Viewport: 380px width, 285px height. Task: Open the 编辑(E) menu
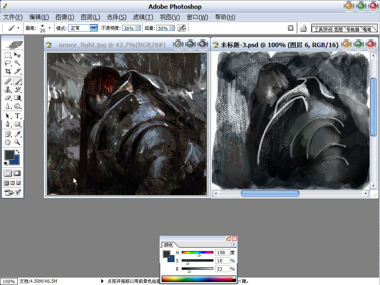(x=39, y=17)
